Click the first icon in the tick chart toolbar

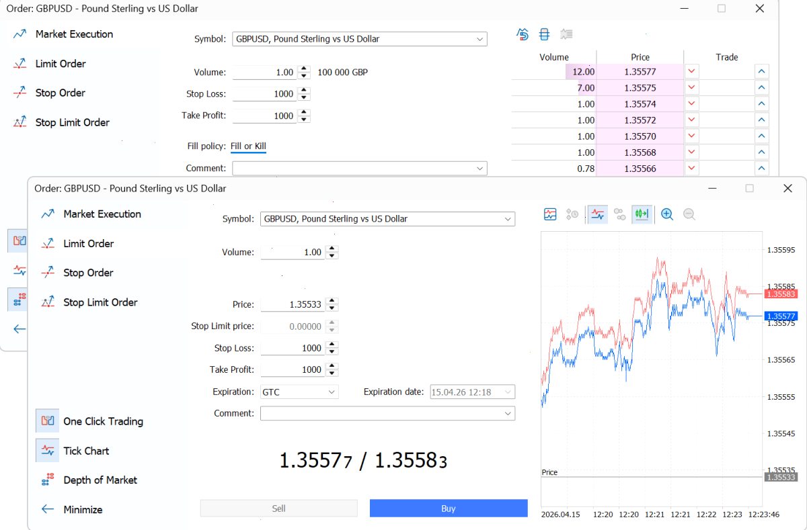551,214
